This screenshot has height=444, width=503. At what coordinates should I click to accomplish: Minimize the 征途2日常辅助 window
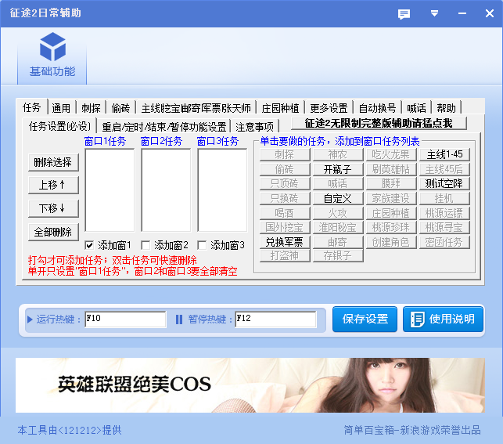click(x=462, y=13)
